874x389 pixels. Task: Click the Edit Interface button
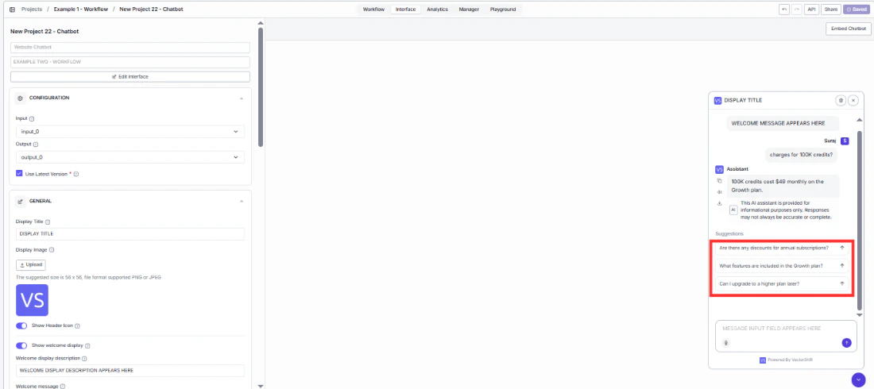[x=130, y=76]
